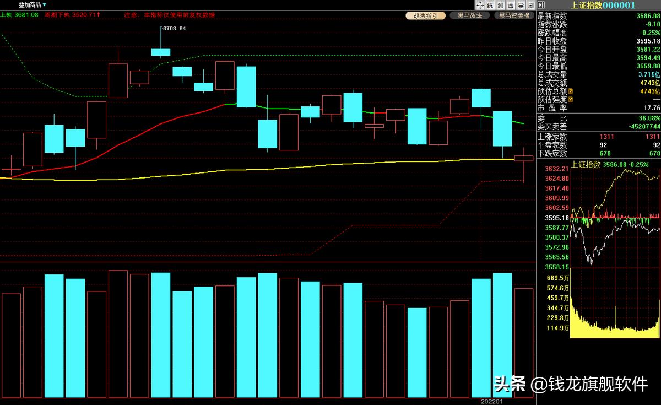
Task: Click the 统 toolbar icon
Action: point(490,4)
